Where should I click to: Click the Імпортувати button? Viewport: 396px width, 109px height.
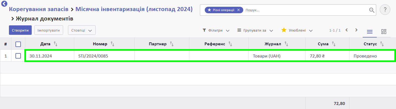(49, 30)
